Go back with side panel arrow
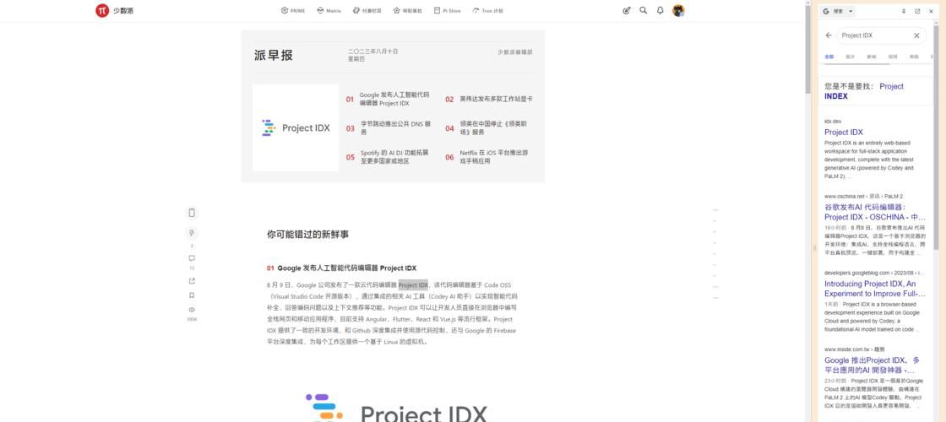This screenshot has width=946, height=422. click(829, 35)
